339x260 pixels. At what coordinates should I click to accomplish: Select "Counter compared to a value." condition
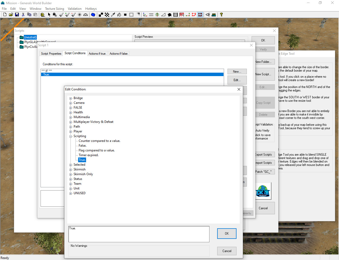tap(99, 141)
